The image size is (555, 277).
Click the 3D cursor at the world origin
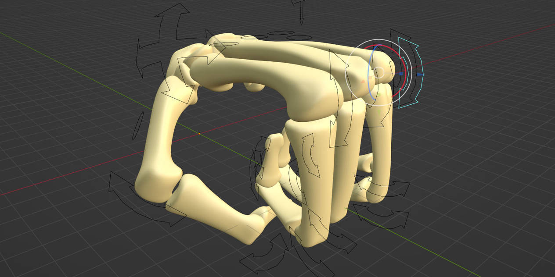tap(199, 134)
